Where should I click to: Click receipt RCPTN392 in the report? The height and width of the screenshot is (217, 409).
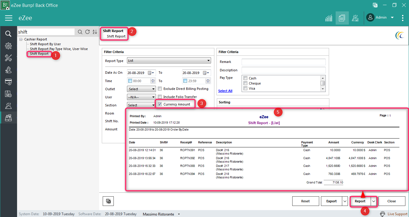point(187,158)
